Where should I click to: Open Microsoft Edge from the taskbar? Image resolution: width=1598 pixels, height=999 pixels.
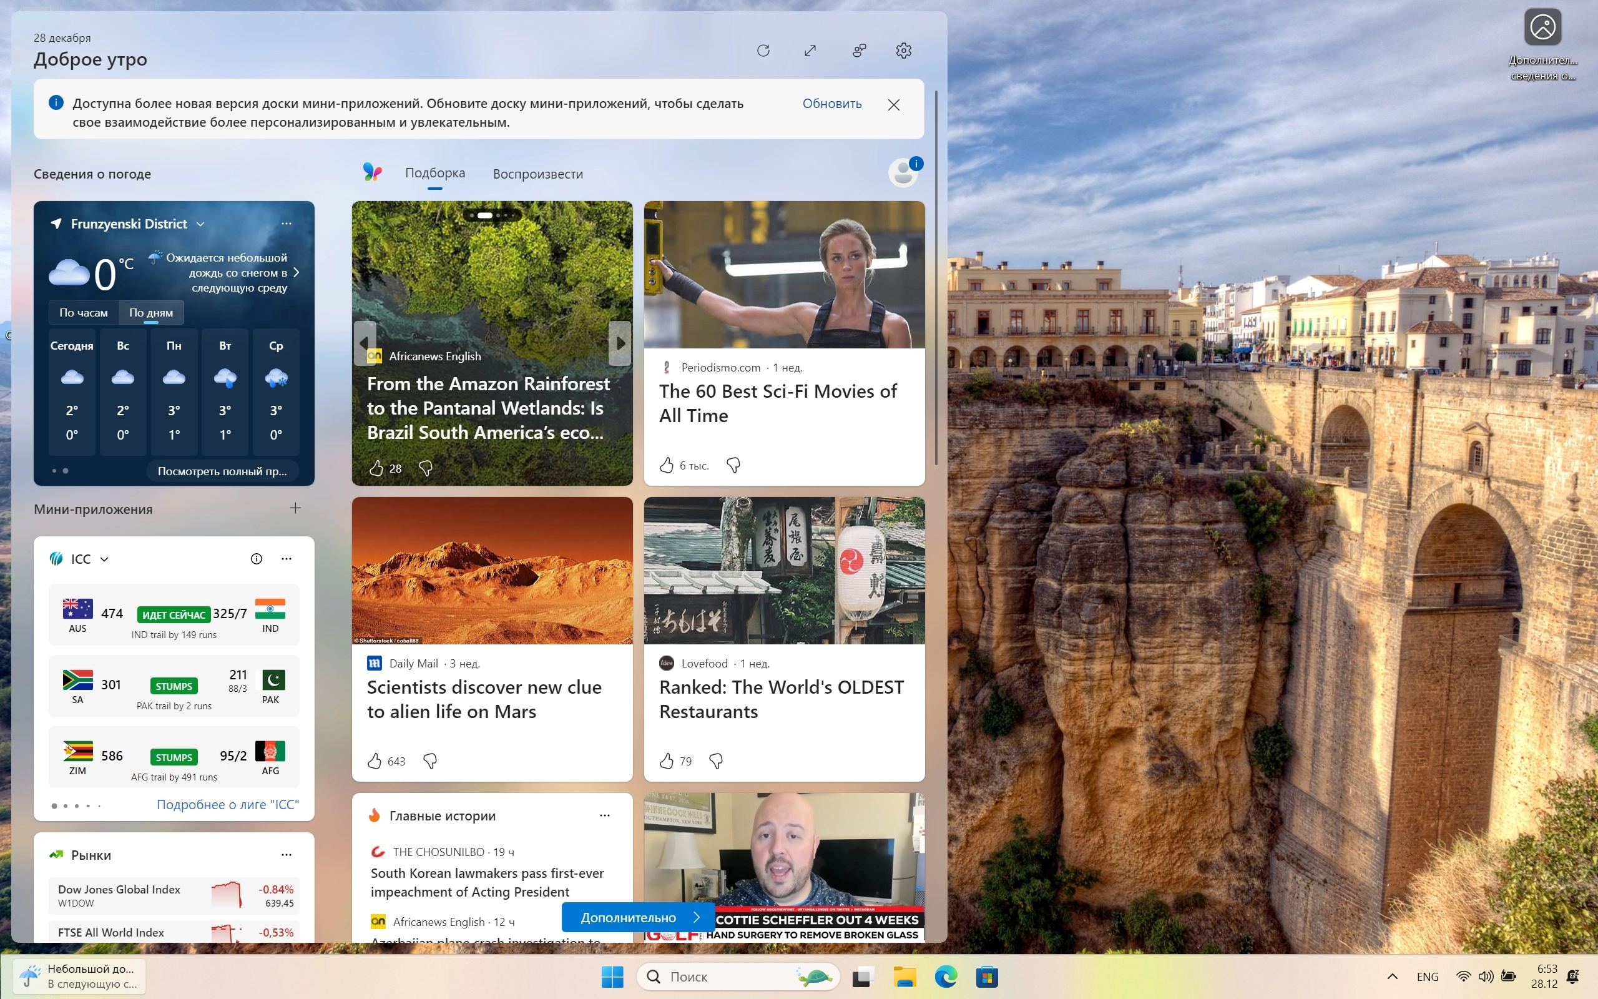point(946,977)
